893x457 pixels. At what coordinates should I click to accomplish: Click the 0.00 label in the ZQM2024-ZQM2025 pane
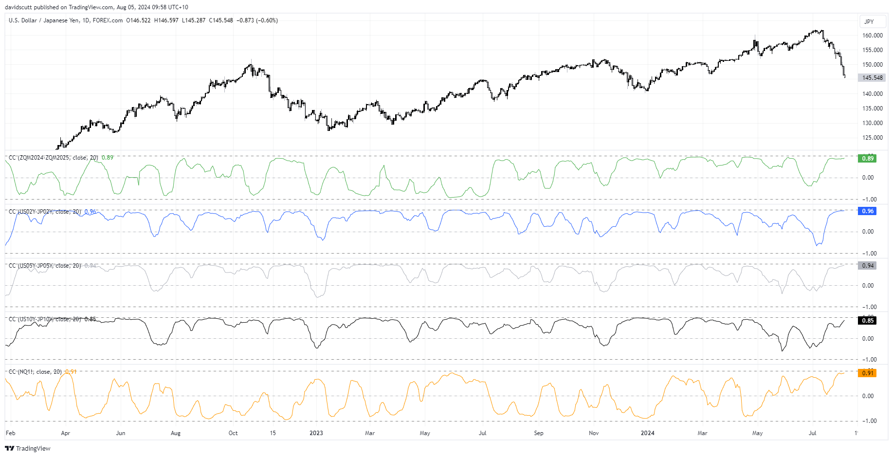pos(868,178)
